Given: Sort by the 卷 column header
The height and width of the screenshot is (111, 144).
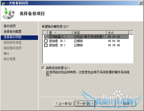Looking at the screenshot, I should [x=60, y=33].
